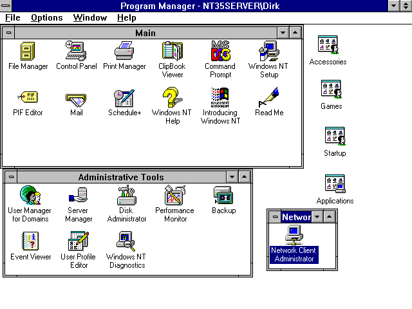The height and width of the screenshot is (309, 412).
Task: Select the Disk Administrator icon
Action: point(126,195)
